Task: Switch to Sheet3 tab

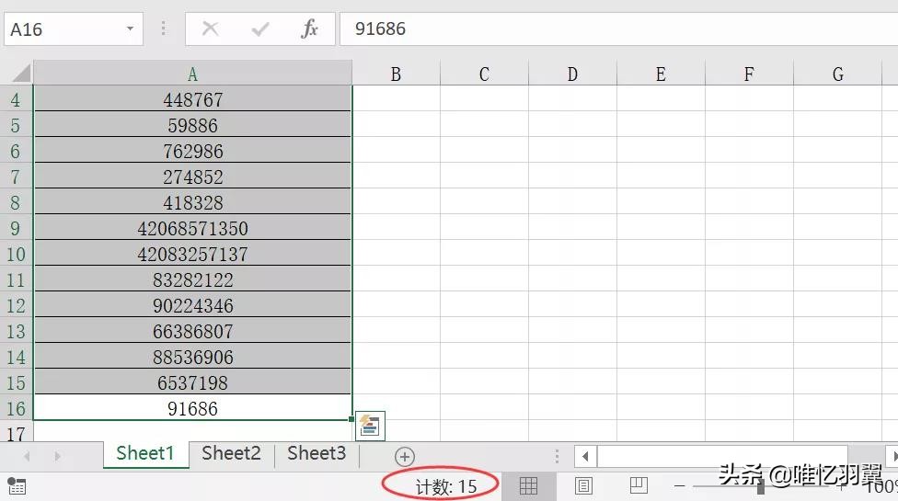Action: coord(317,453)
